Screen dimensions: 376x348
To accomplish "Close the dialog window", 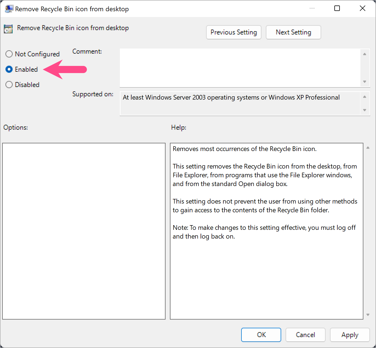I will click(x=362, y=8).
